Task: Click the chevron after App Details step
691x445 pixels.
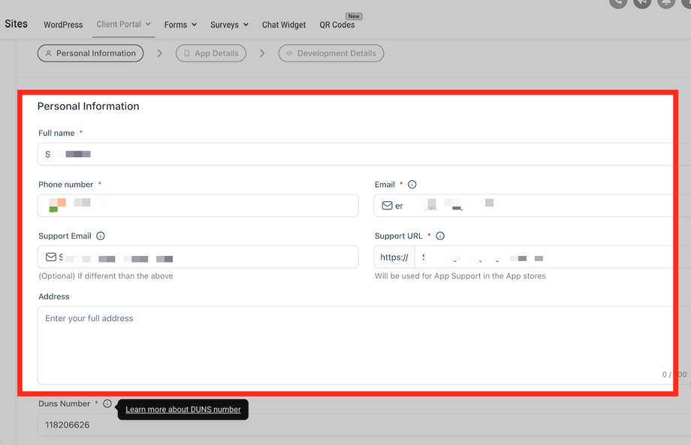Action: click(x=262, y=53)
